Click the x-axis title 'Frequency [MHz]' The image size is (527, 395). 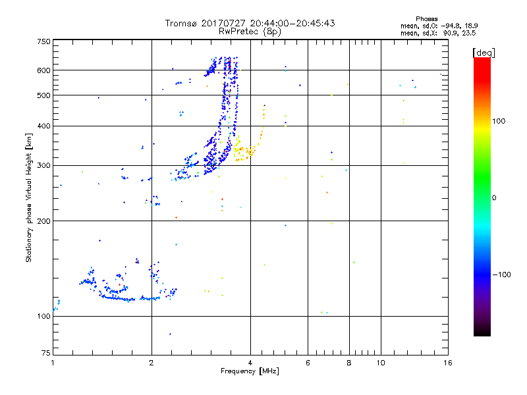tap(250, 371)
